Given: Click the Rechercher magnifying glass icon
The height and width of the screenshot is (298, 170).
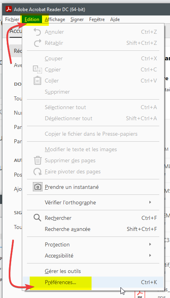Looking at the screenshot, I should tap(37, 218).
